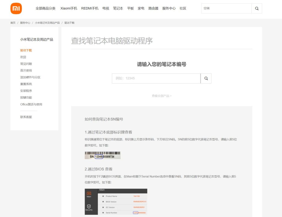Open 添加硬件与分区 sidebar item
This screenshot has height=217, width=282.
click(30, 77)
